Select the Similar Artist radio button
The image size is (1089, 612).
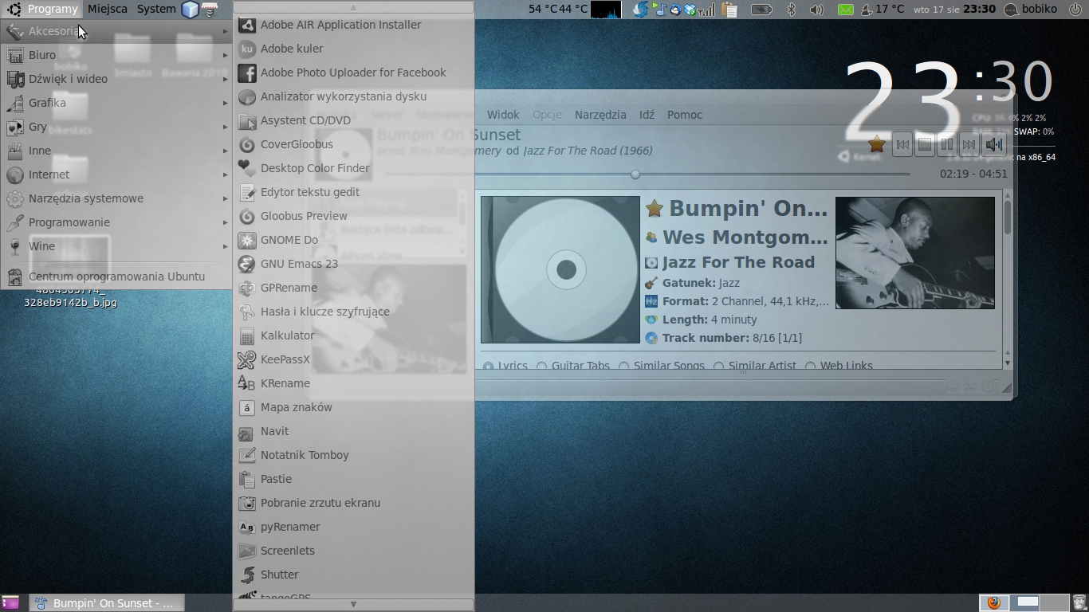(719, 367)
